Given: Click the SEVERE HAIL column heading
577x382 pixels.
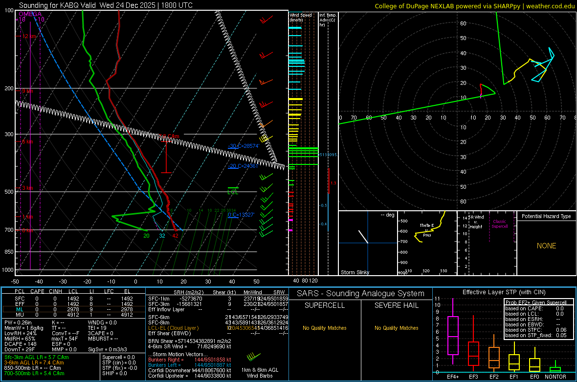Looking at the screenshot, I should point(397,305).
